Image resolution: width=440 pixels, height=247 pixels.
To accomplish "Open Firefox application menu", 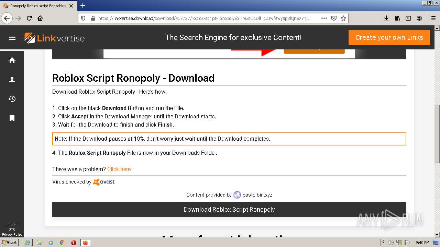I will pyautogui.click(x=433, y=18).
